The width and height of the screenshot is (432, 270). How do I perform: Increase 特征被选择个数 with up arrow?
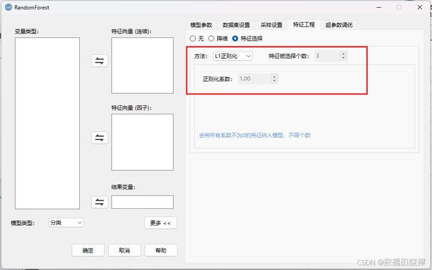pyautogui.click(x=343, y=54)
